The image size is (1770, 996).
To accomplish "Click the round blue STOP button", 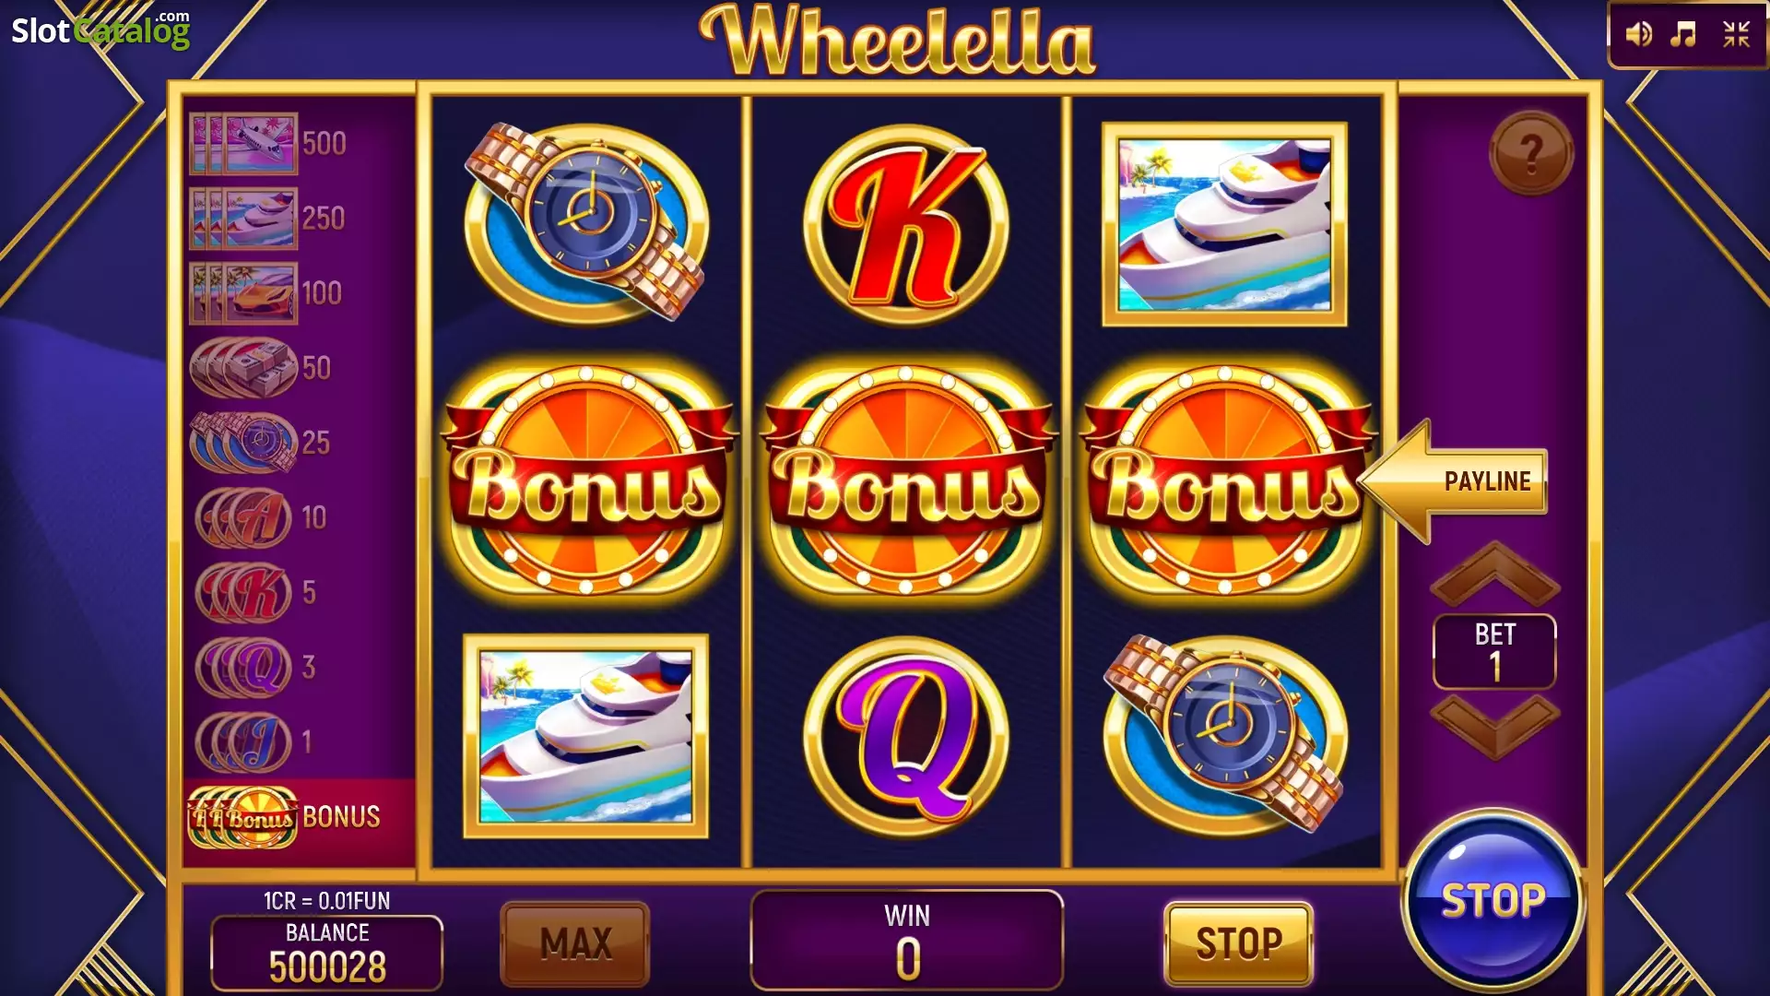I will pos(1493,900).
